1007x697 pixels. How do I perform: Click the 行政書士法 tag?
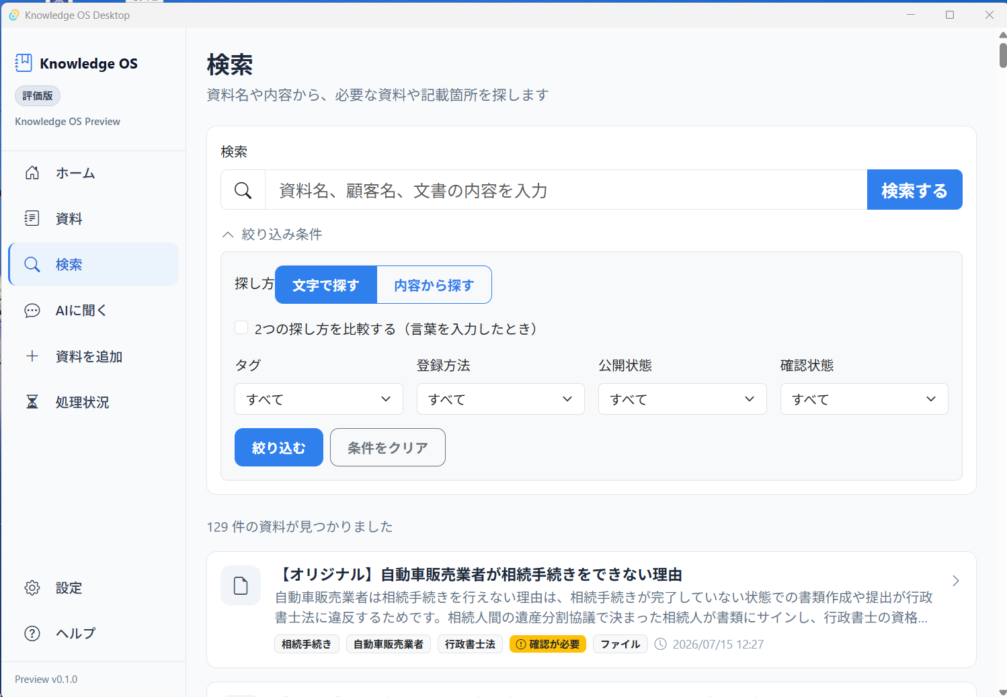(x=470, y=644)
